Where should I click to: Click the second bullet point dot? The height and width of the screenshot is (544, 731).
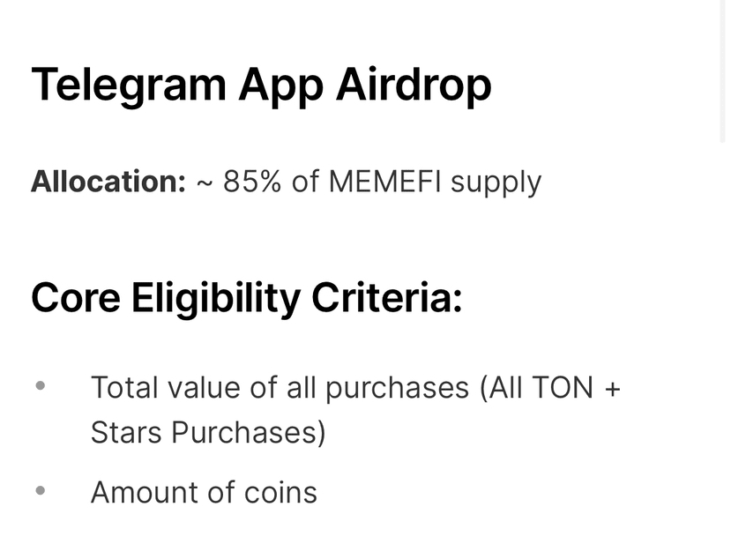point(40,489)
